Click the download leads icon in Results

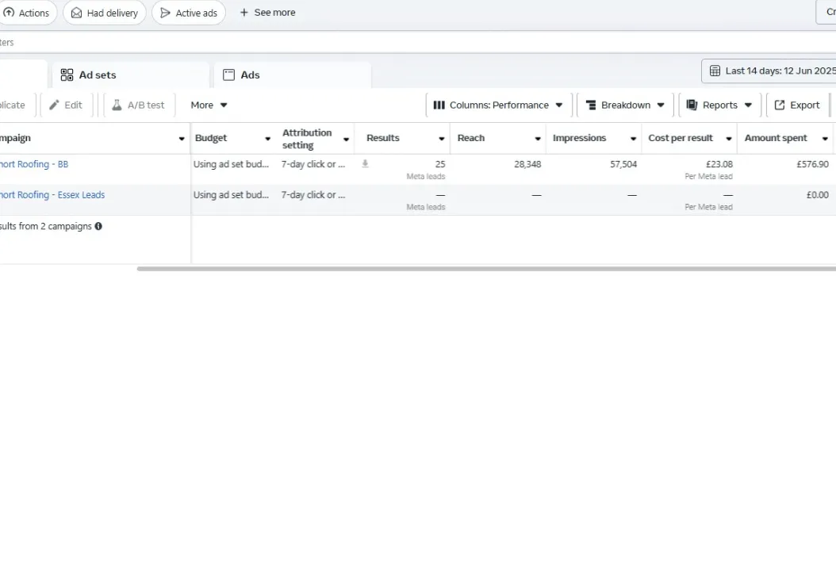pos(365,163)
